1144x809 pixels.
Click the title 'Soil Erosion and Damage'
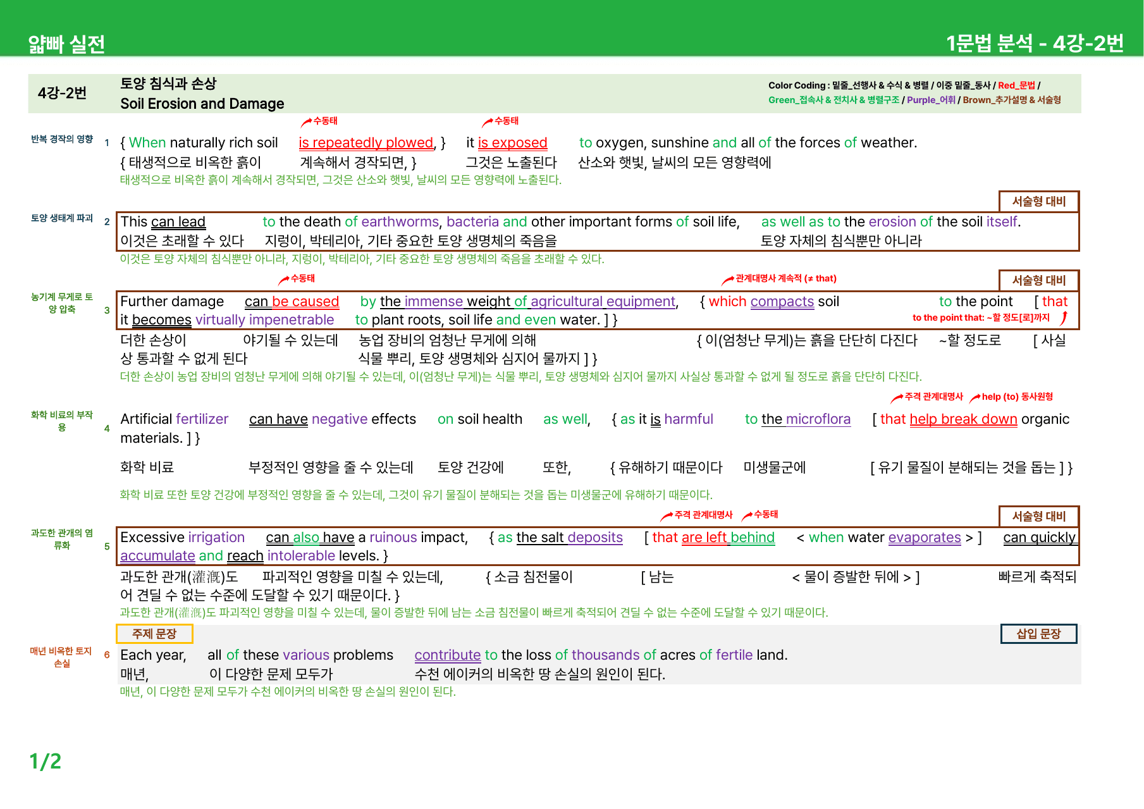[x=202, y=104]
